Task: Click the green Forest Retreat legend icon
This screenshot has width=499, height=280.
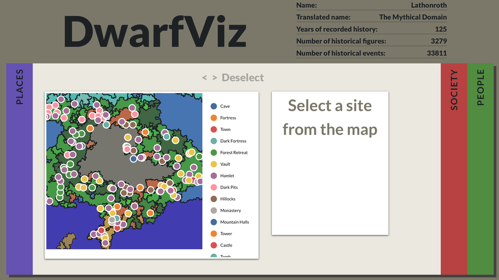Action: click(214, 153)
